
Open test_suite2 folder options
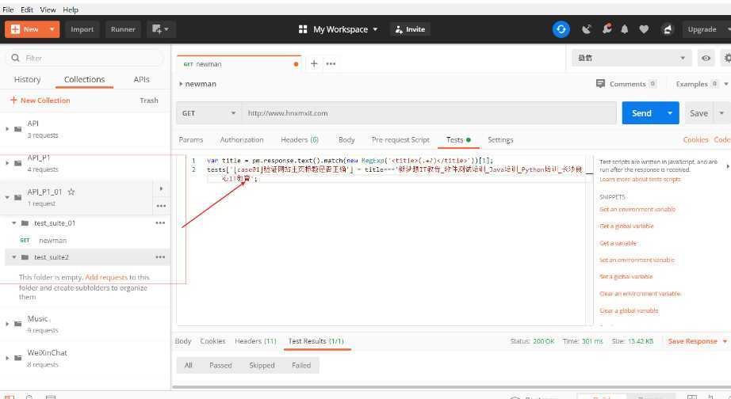point(160,257)
